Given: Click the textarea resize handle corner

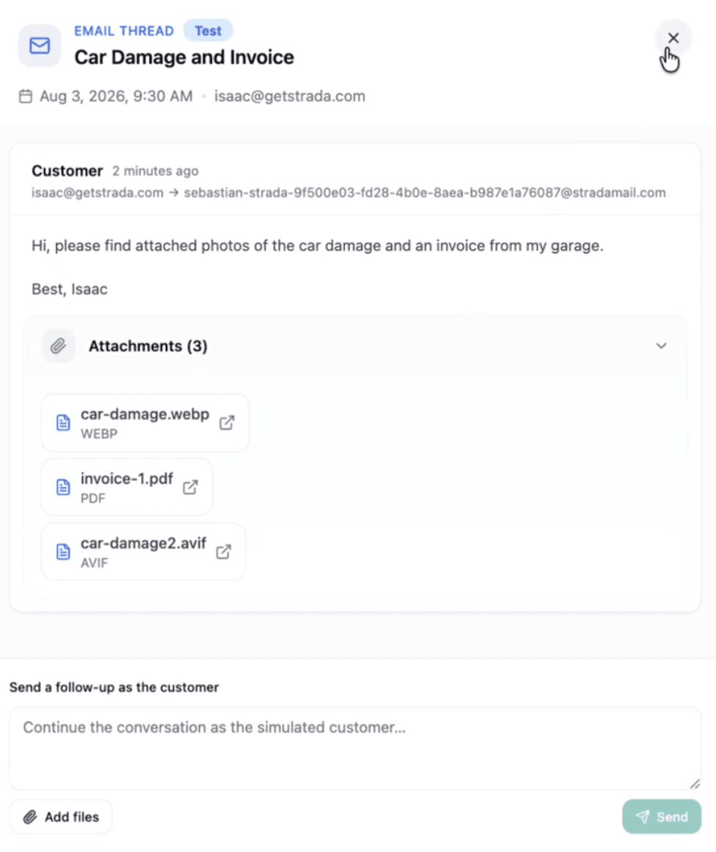Looking at the screenshot, I should (695, 784).
